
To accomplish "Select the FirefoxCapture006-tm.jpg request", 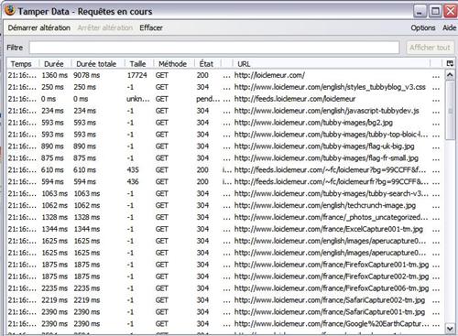I will (224, 288).
